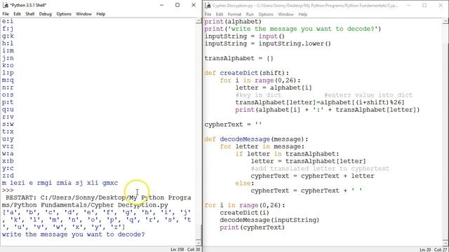Viewport: 449px width, 252px height.
Task: Click 'transAlphabet[letter]=alphabet[(i+shift)%26]' line
Action: [x=320, y=102]
